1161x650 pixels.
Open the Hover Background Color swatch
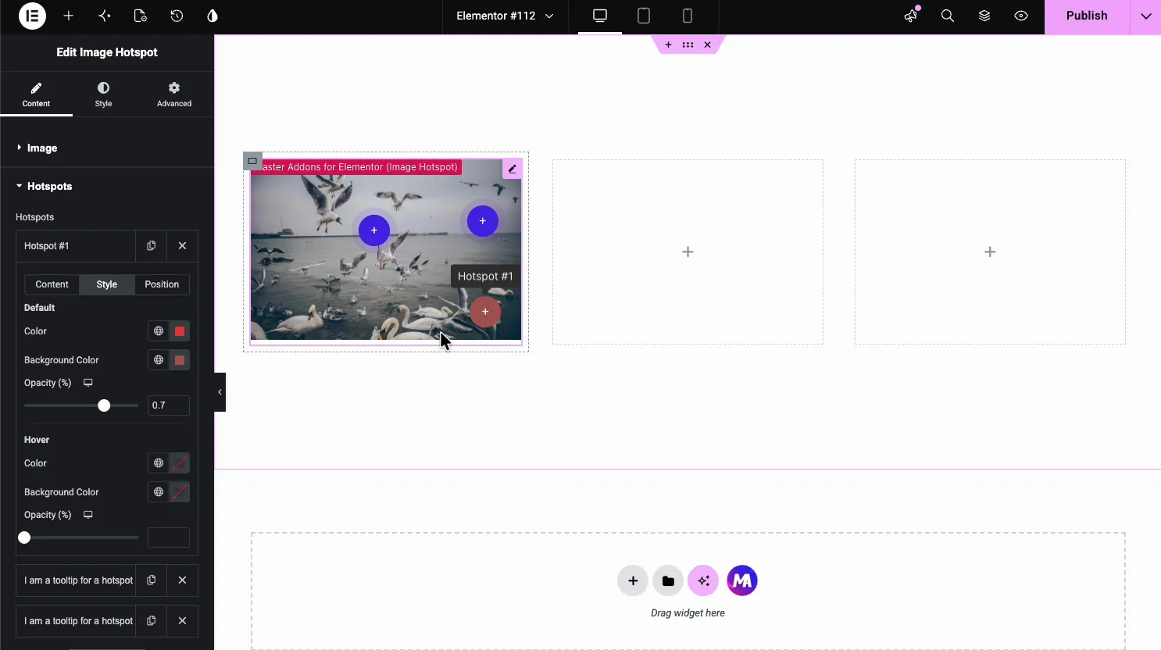tap(180, 492)
